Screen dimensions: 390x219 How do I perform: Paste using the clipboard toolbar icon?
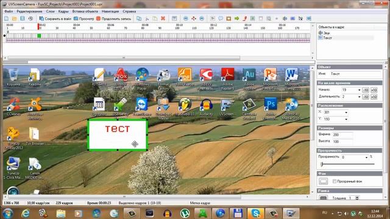pos(155,19)
